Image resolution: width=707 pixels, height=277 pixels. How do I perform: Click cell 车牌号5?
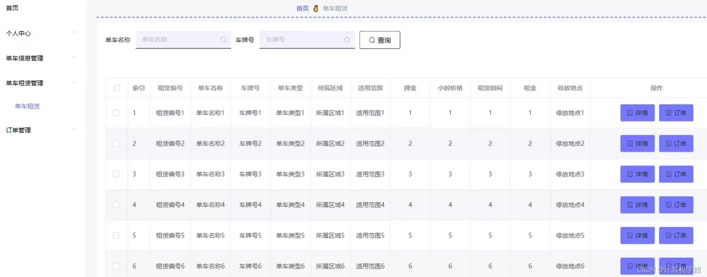pyautogui.click(x=250, y=235)
